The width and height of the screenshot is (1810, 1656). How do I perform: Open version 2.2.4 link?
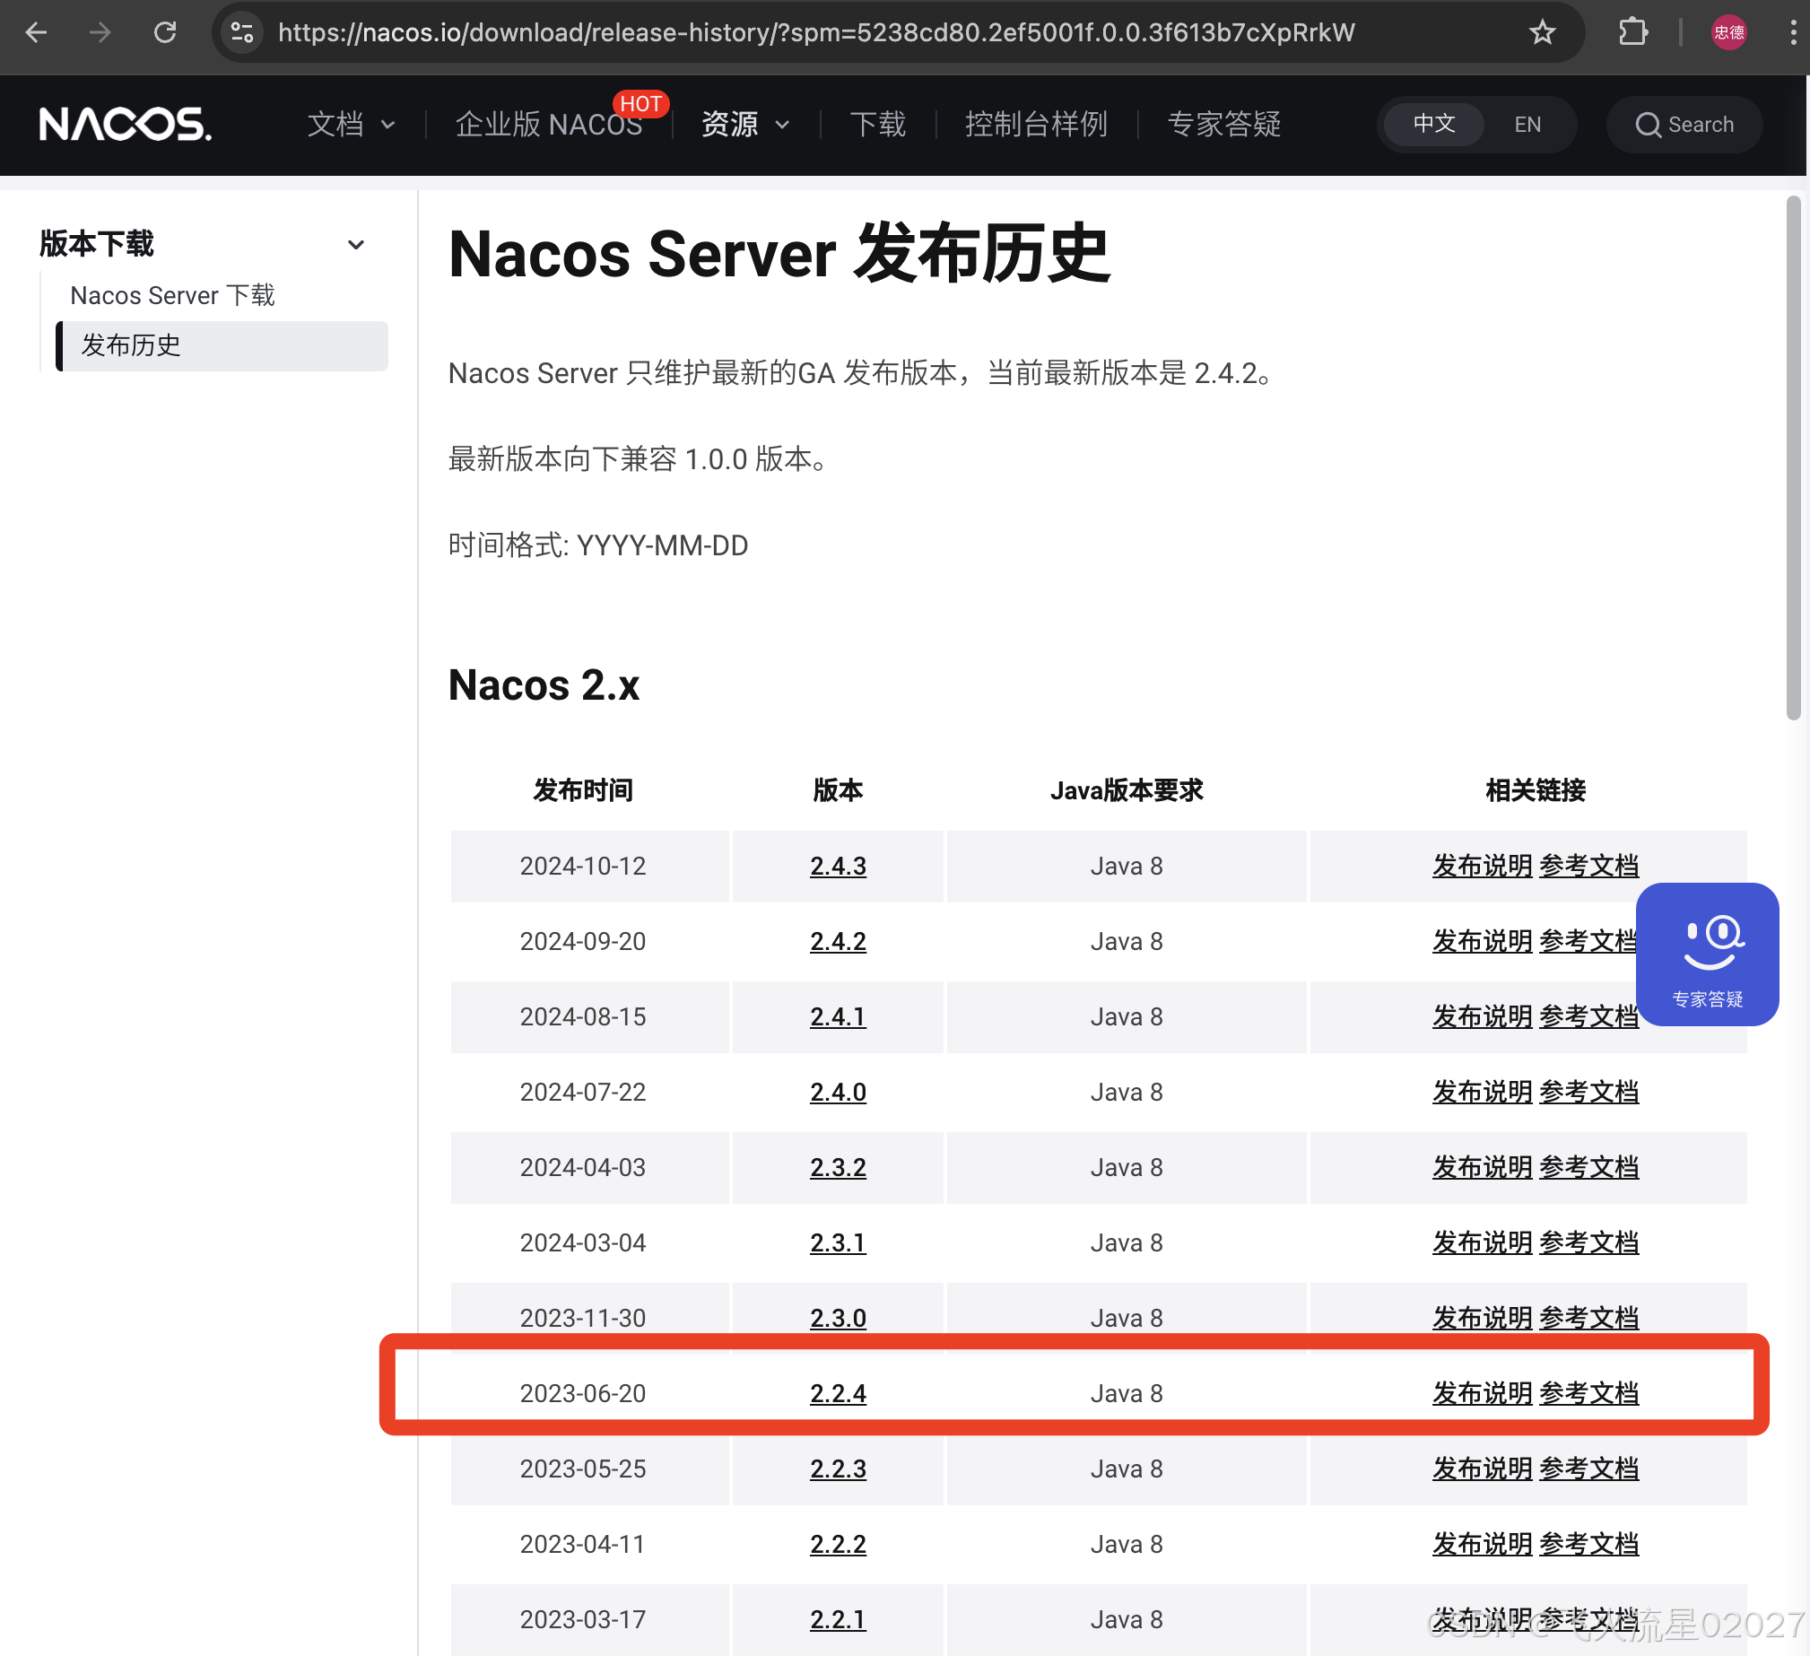point(838,1394)
